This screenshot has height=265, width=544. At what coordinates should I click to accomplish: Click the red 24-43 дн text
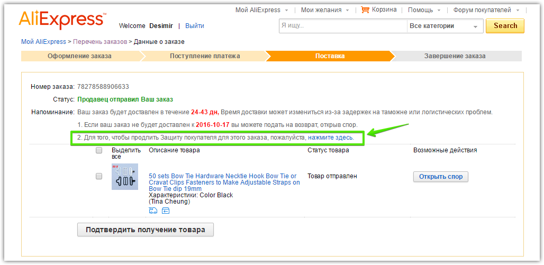[x=205, y=112]
